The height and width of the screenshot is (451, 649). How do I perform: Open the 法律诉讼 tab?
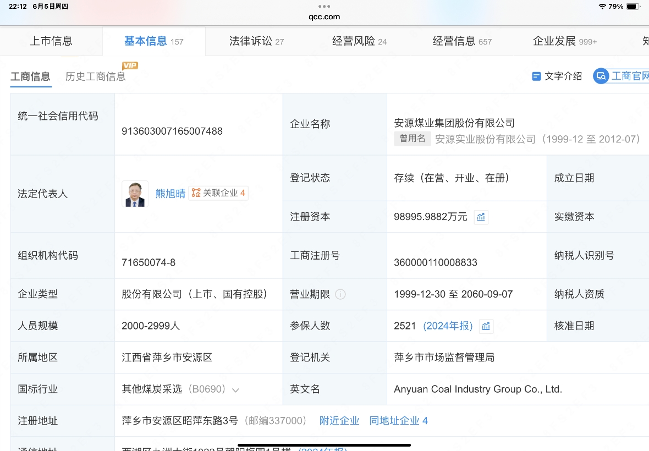[x=257, y=41]
